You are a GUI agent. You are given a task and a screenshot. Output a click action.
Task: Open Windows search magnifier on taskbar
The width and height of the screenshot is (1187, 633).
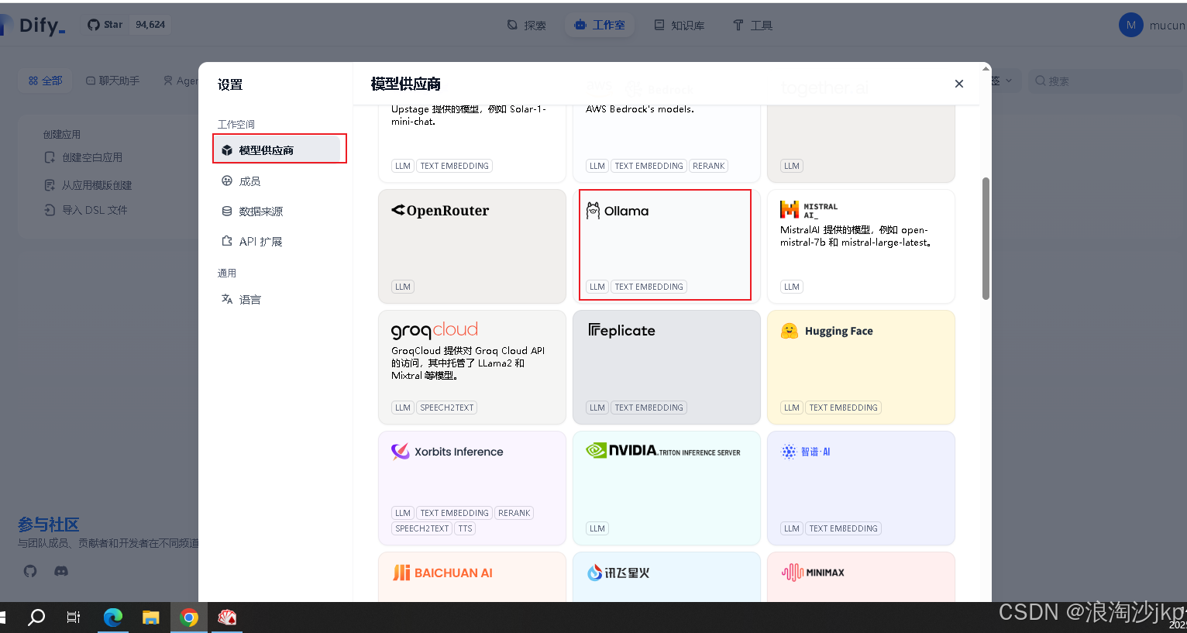[36, 618]
